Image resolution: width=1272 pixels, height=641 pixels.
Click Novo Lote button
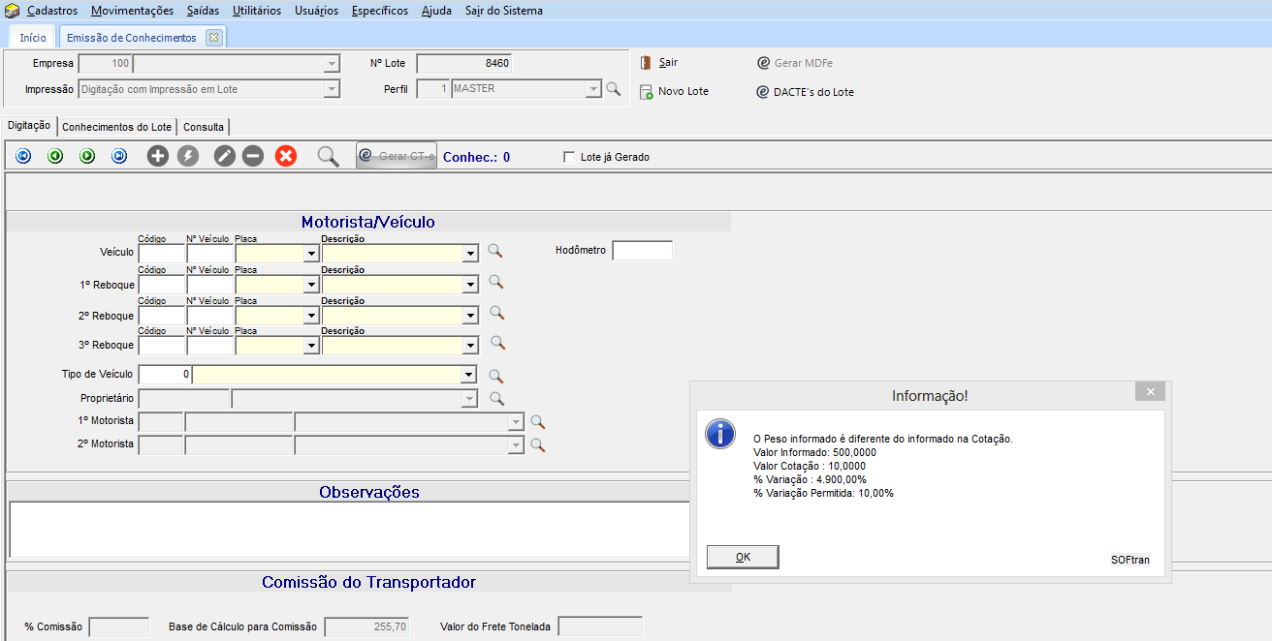pos(675,91)
